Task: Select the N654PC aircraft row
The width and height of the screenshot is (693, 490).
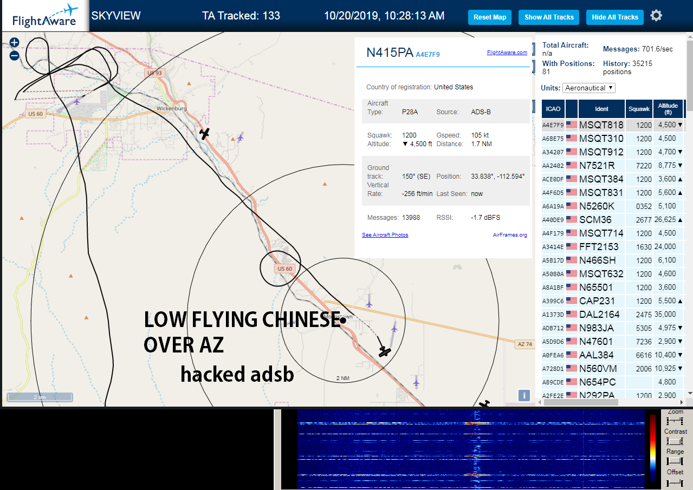Action: coord(612,382)
